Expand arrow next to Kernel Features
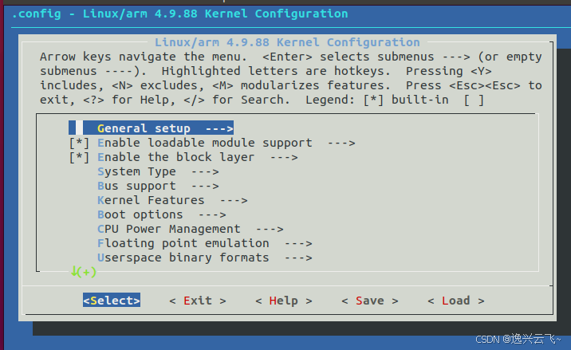571x350 pixels. [234, 201]
